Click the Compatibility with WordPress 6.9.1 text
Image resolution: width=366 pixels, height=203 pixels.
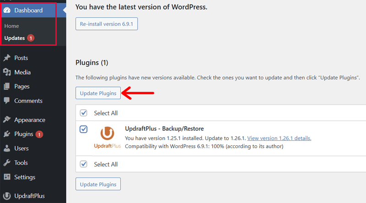[x=204, y=146]
